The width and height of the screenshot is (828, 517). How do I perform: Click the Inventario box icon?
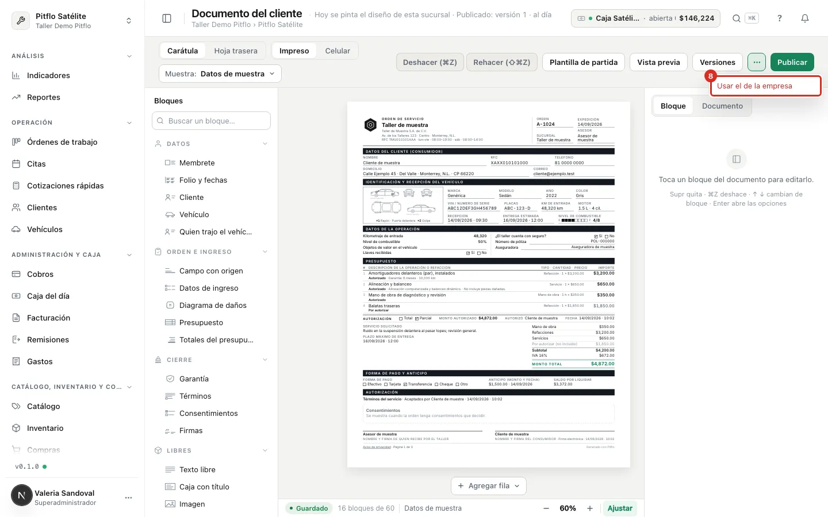(x=16, y=428)
